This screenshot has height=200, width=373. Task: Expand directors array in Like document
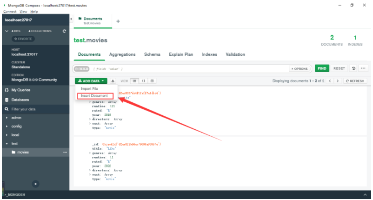(x=90, y=170)
